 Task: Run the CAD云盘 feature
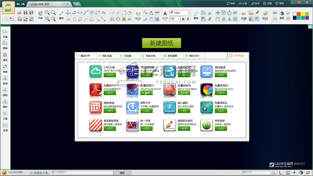point(110,75)
